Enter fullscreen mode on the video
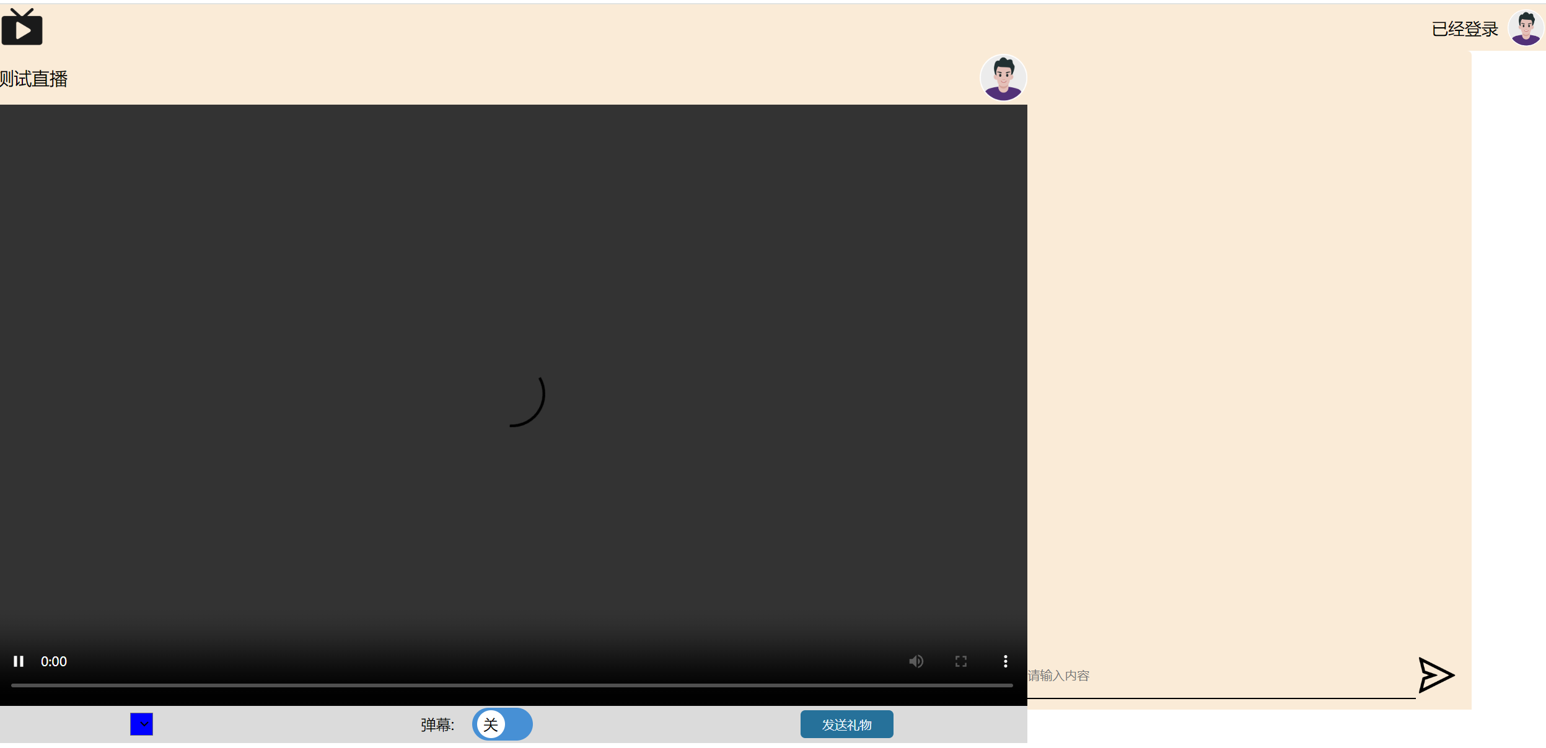1546x748 pixels. (x=960, y=661)
